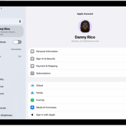Toggle the Mode switch in sidebar

click(17, 42)
